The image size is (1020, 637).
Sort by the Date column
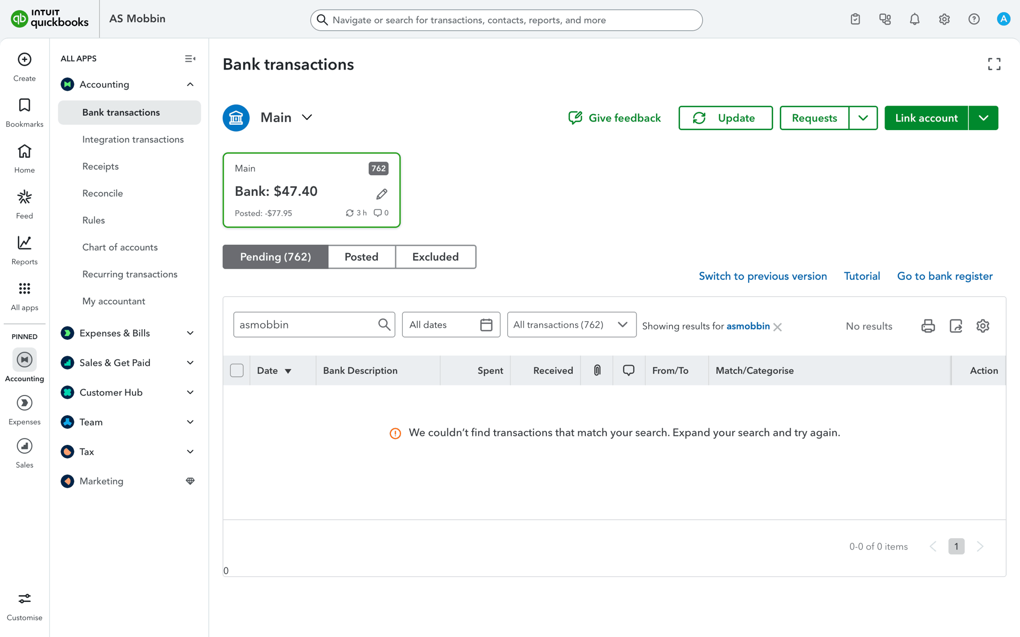coord(275,371)
